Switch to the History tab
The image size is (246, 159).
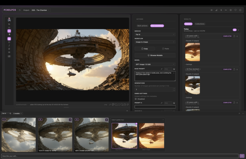pos(188,24)
